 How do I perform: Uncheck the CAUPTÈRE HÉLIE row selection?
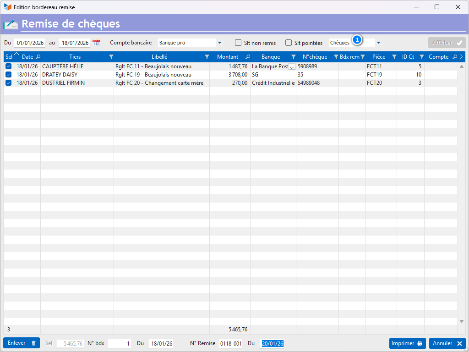coord(8,66)
